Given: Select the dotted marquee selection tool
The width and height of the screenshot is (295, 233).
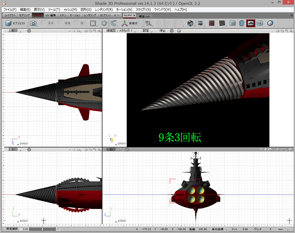Looking at the screenshot, I should [x=93, y=23].
